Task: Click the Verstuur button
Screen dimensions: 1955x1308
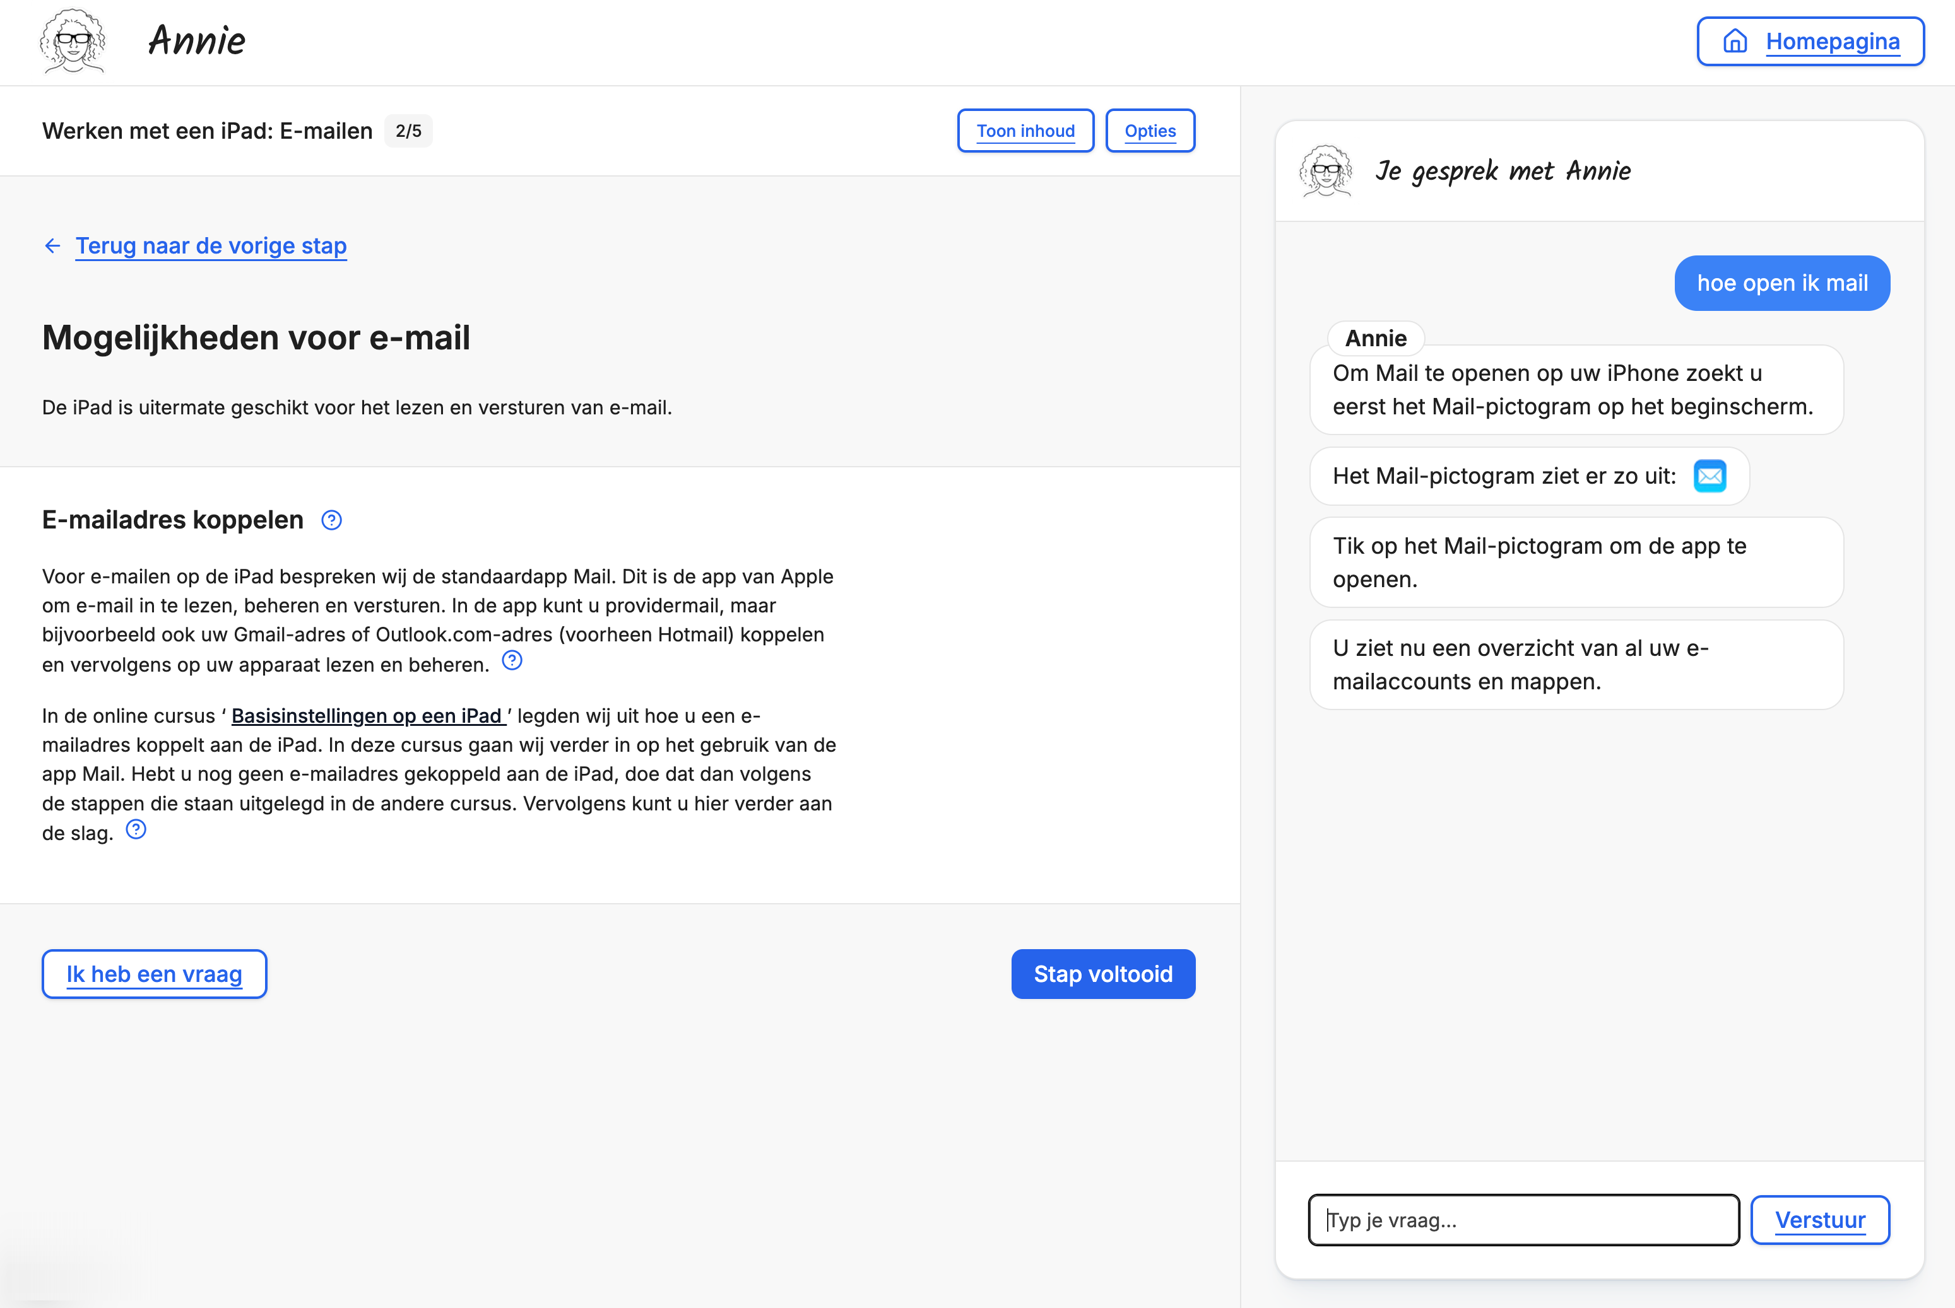Action: coord(1820,1220)
